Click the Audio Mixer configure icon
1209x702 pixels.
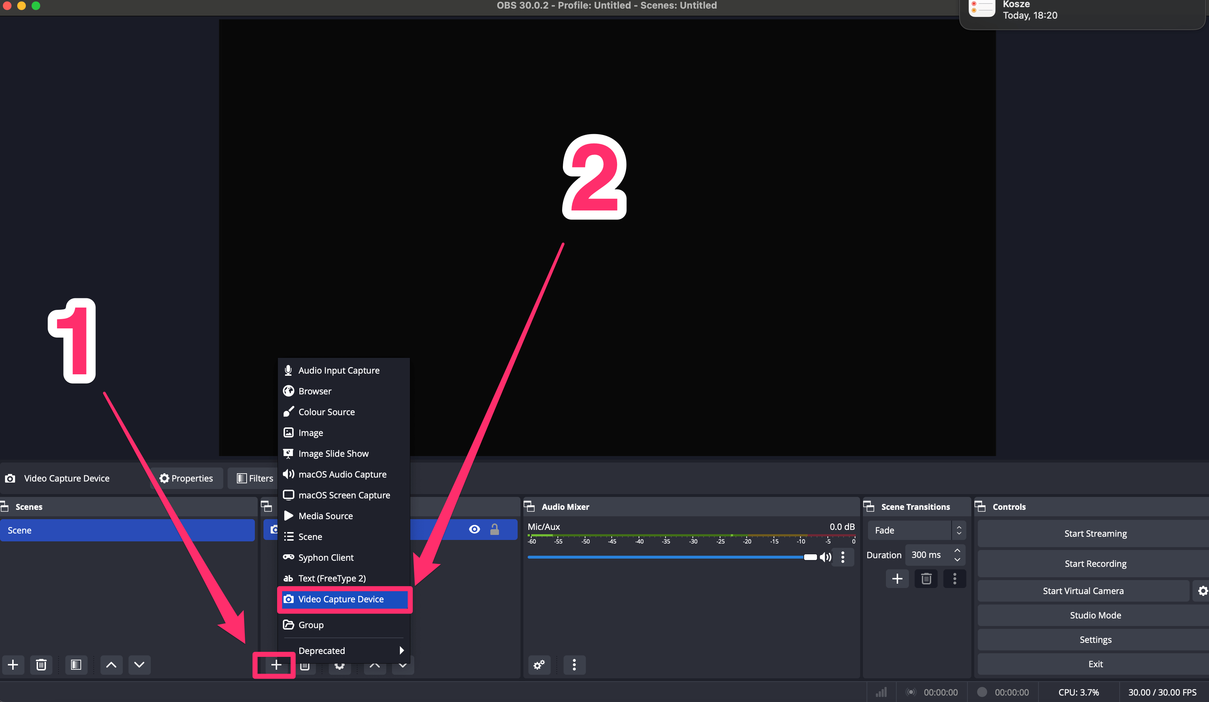click(539, 664)
